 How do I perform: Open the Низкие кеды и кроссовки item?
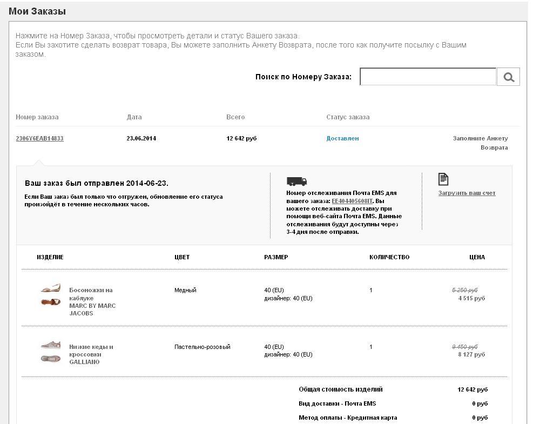click(x=91, y=351)
